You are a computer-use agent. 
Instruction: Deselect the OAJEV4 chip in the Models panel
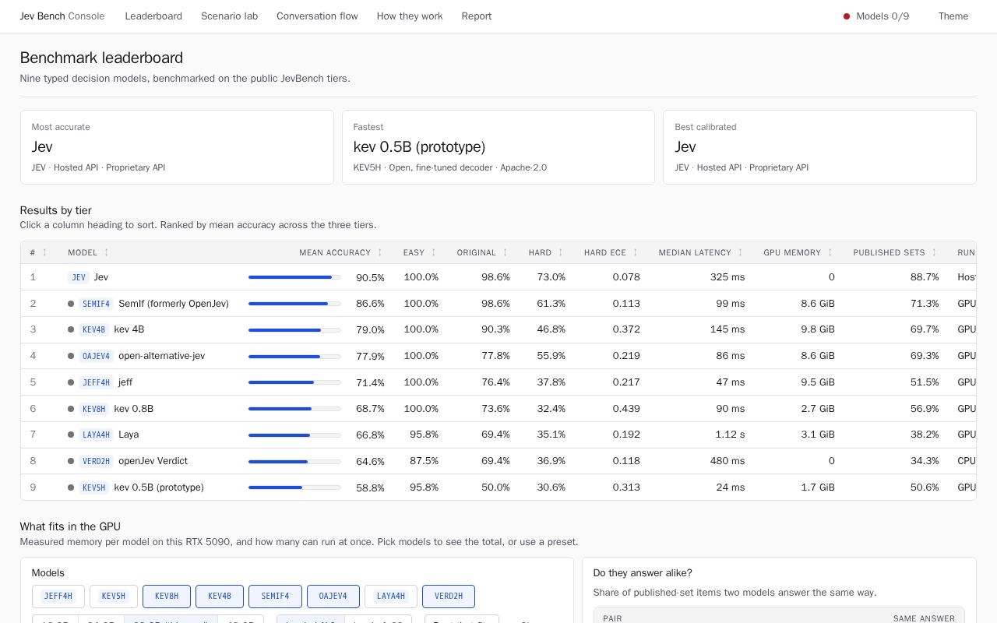pyautogui.click(x=333, y=597)
